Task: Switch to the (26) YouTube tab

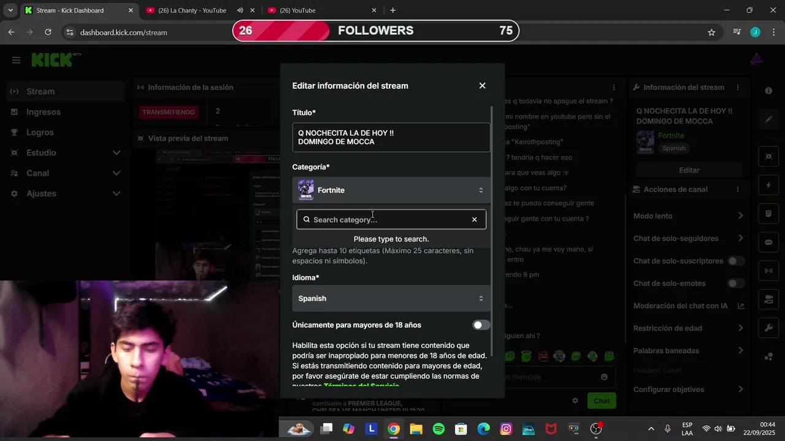Action: coord(322,10)
